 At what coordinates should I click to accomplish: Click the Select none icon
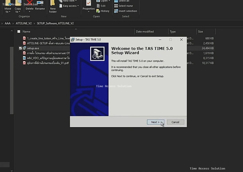point(116,6)
